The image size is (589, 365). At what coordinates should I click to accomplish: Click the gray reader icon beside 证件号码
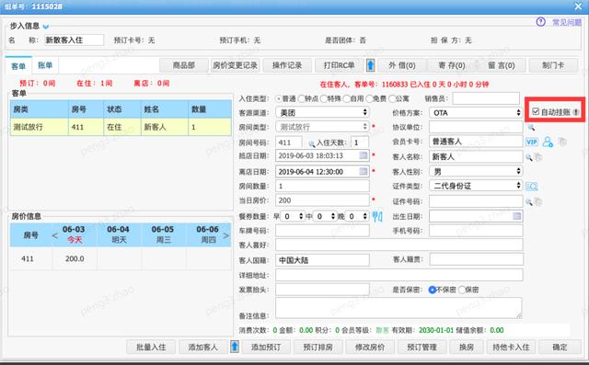point(537,202)
